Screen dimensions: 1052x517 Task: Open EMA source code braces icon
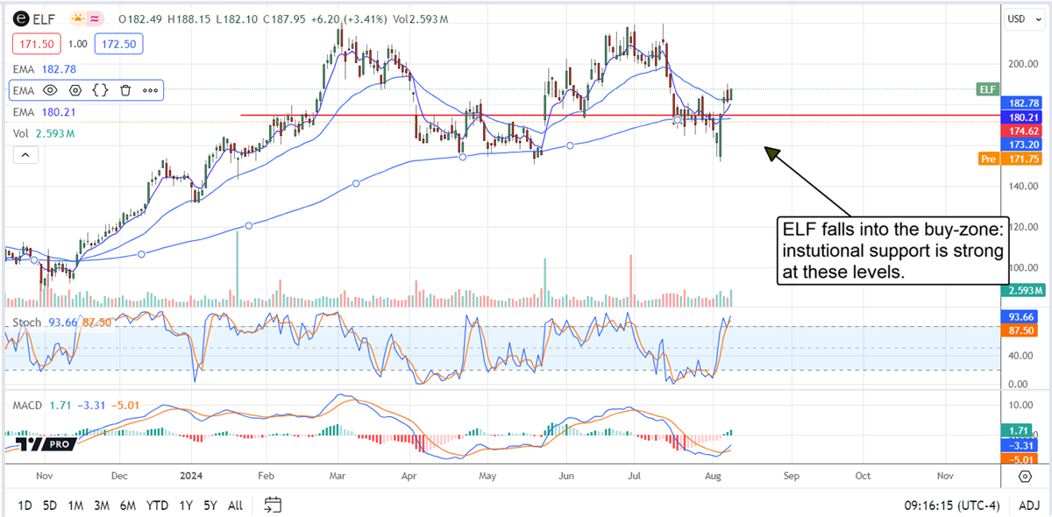tap(100, 89)
